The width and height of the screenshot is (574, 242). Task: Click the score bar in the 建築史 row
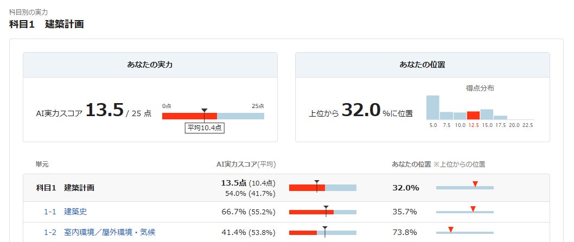tap(322, 212)
